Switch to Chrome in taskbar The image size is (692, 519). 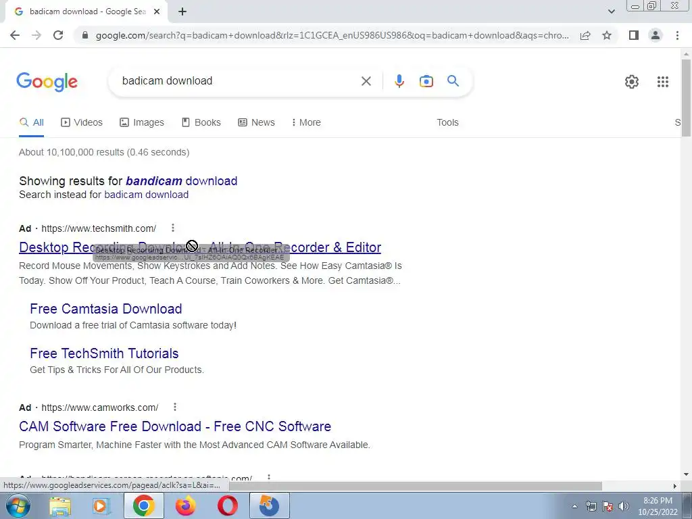point(143,505)
